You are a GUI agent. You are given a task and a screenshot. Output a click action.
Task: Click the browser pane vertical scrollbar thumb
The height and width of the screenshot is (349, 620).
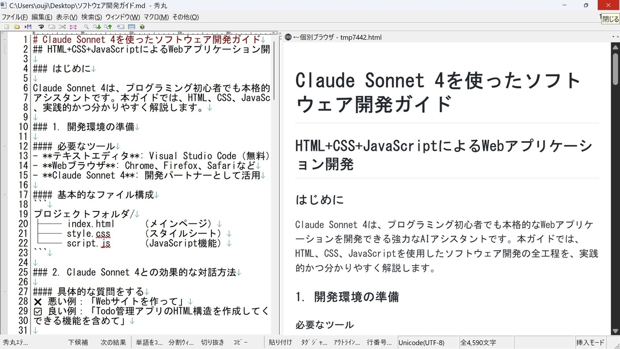[615, 69]
